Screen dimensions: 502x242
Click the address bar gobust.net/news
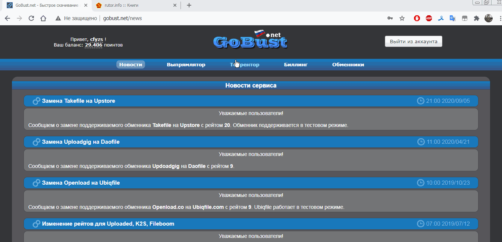[x=122, y=18]
